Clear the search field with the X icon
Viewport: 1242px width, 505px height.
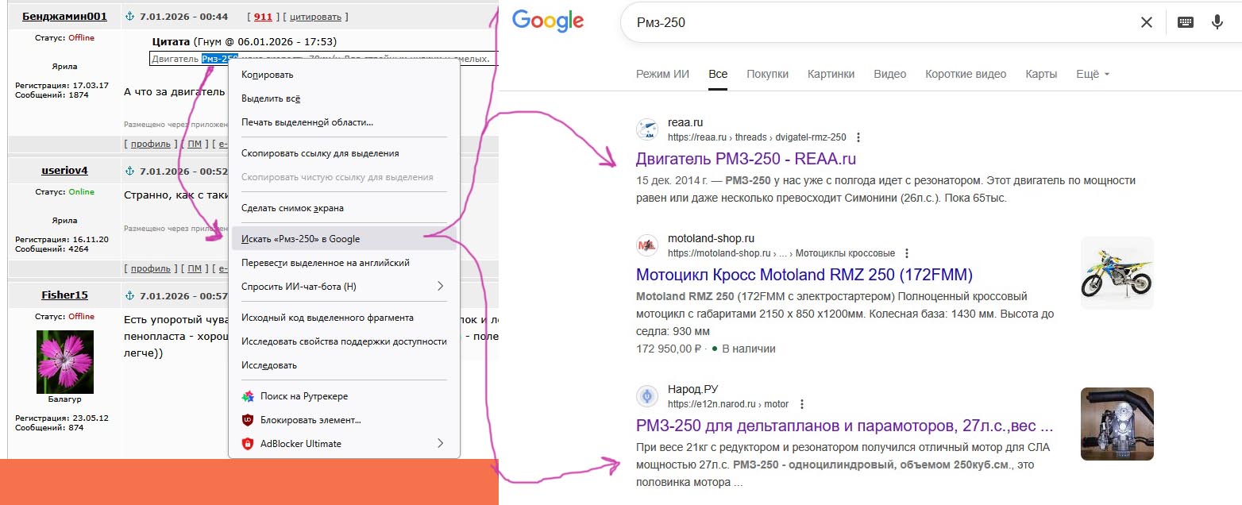tap(1146, 22)
